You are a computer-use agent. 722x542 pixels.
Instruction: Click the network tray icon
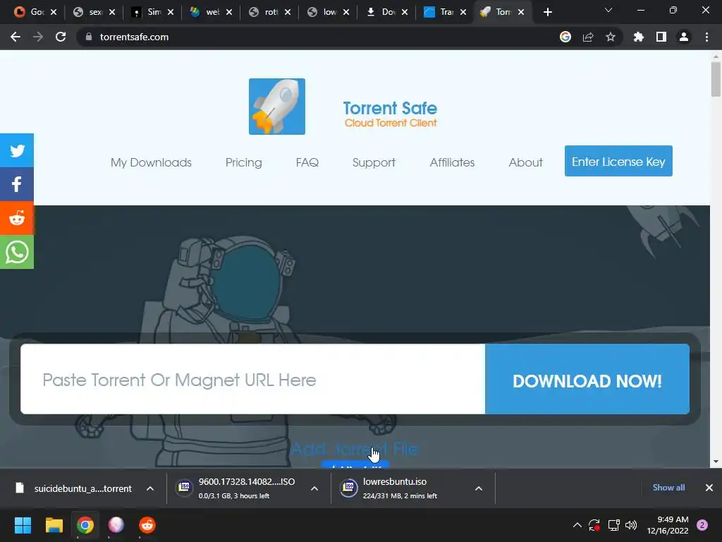tap(613, 525)
